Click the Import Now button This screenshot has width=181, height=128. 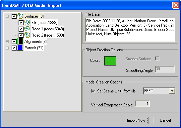click(x=136, y=120)
